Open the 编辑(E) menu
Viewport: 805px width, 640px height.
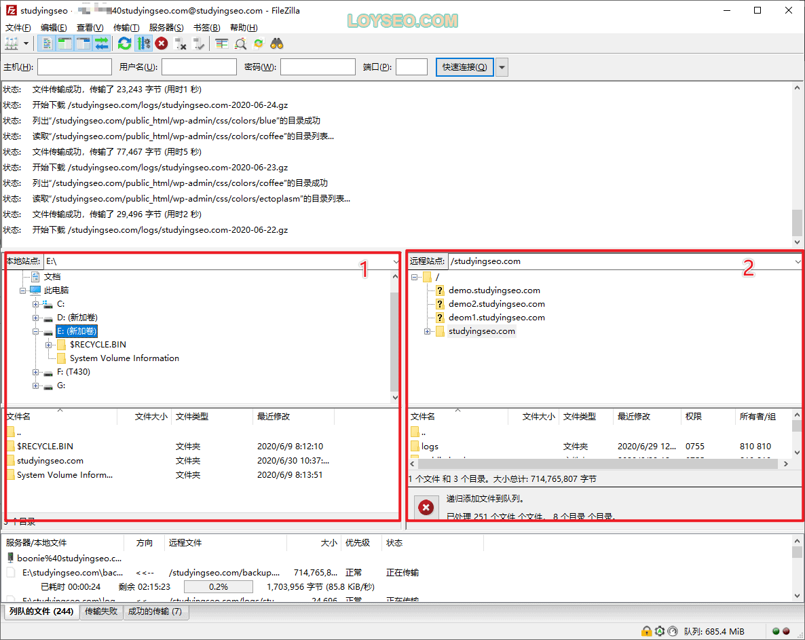(54, 28)
